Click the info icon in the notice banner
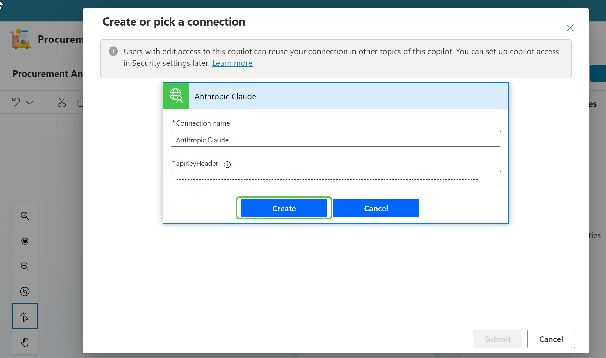This screenshot has height=358, width=606. (113, 51)
